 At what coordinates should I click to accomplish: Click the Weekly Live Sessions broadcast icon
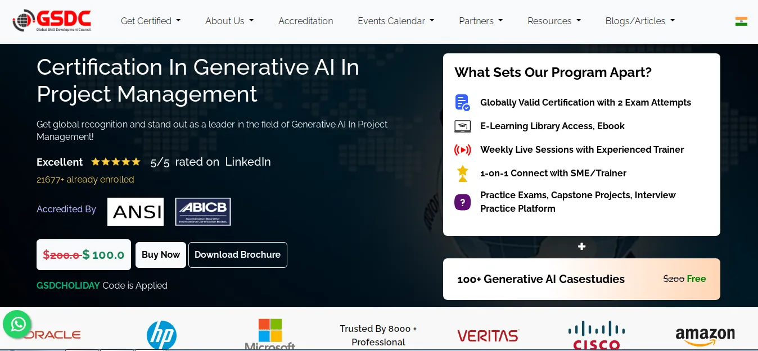462,150
